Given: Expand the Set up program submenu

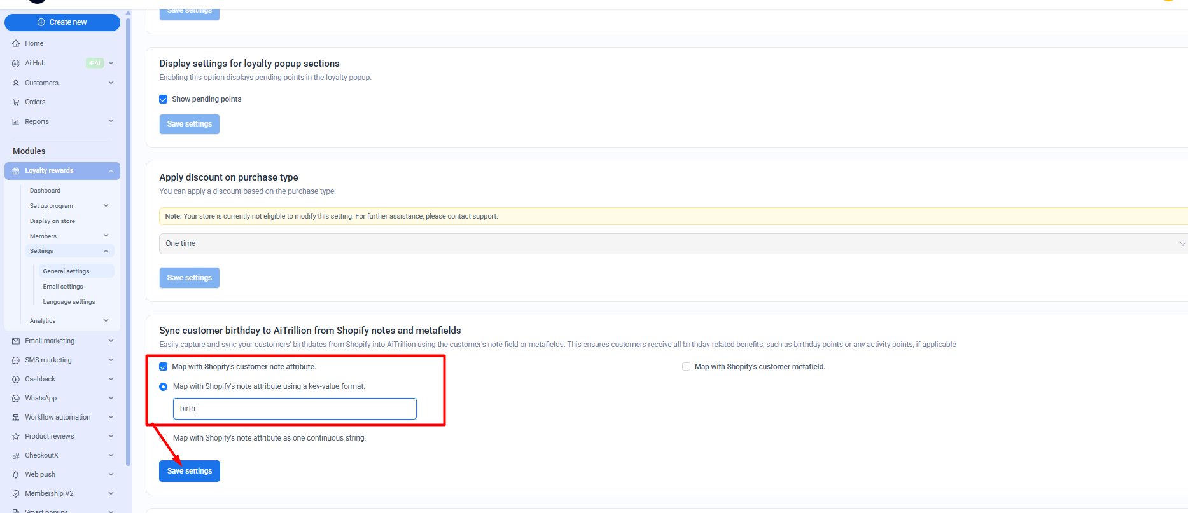Looking at the screenshot, I should 106,206.
